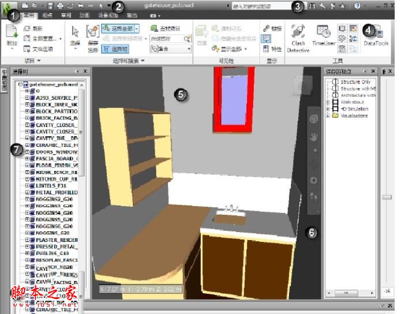Image resolution: width=401 pixels, height=314 pixels.
Task: Click Find Items (查找项目) button
Action: click(x=165, y=28)
